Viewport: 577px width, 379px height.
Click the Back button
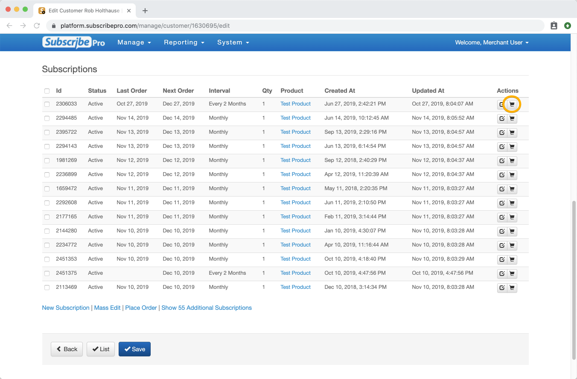click(x=67, y=349)
